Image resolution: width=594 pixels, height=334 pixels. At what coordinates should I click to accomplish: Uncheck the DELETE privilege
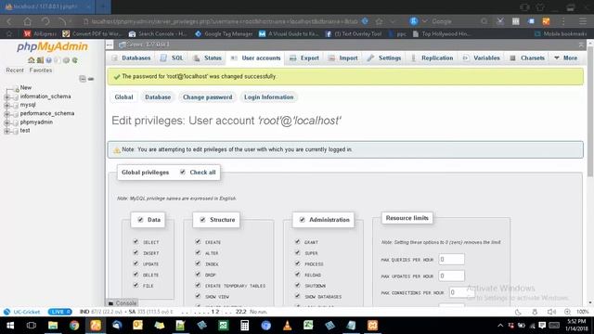coord(136,275)
